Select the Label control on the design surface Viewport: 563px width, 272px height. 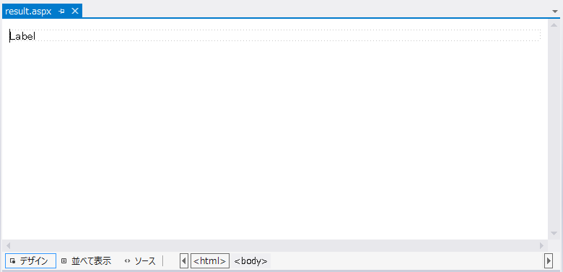coord(22,36)
